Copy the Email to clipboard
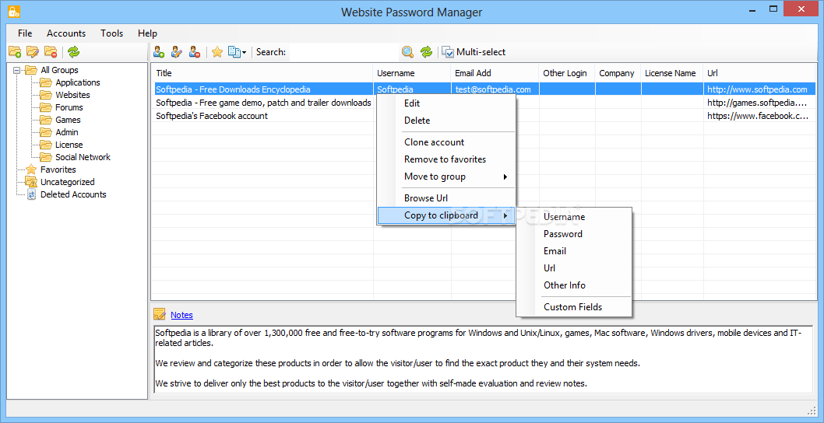Image resolution: width=824 pixels, height=423 pixels. 574,251
